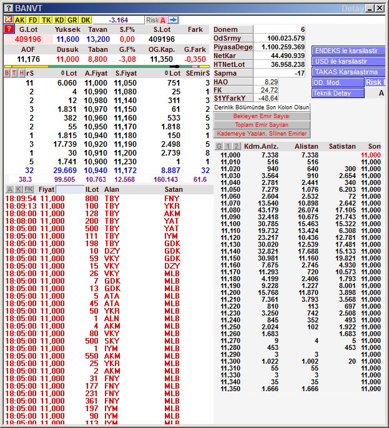Image resolution: width=389 pixels, height=428 pixels.
Task: Click the weighted bid average 10,940 in blue
Action: tap(96, 171)
